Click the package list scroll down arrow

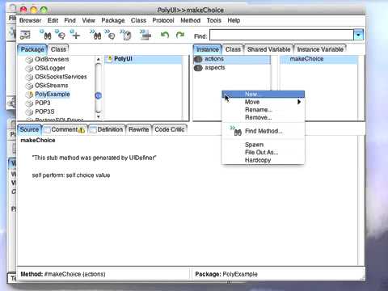pos(99,116)
